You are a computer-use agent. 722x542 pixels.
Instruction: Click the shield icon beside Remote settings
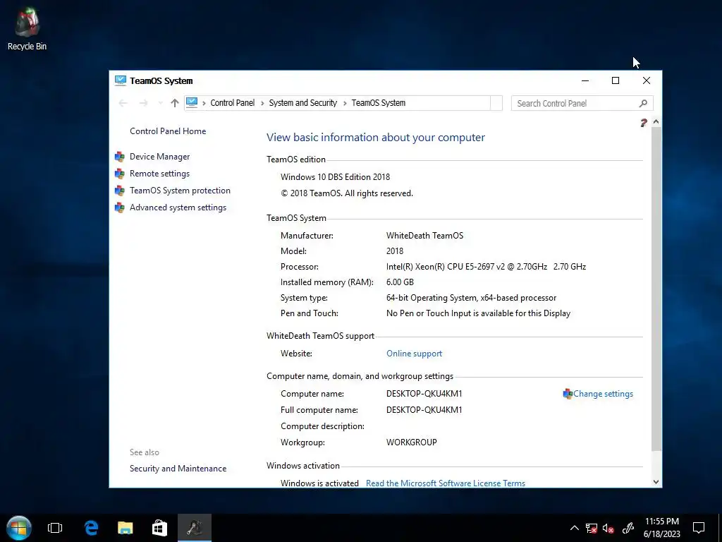120,174
